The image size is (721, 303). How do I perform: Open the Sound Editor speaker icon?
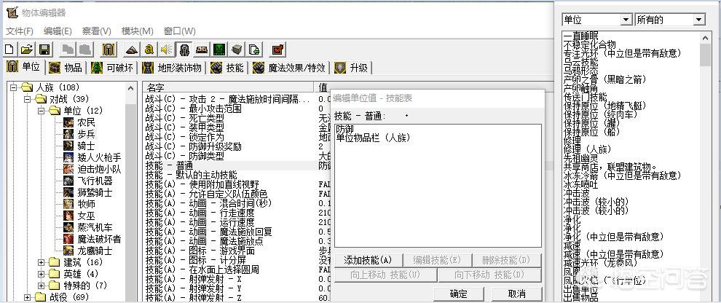point(166,50)
